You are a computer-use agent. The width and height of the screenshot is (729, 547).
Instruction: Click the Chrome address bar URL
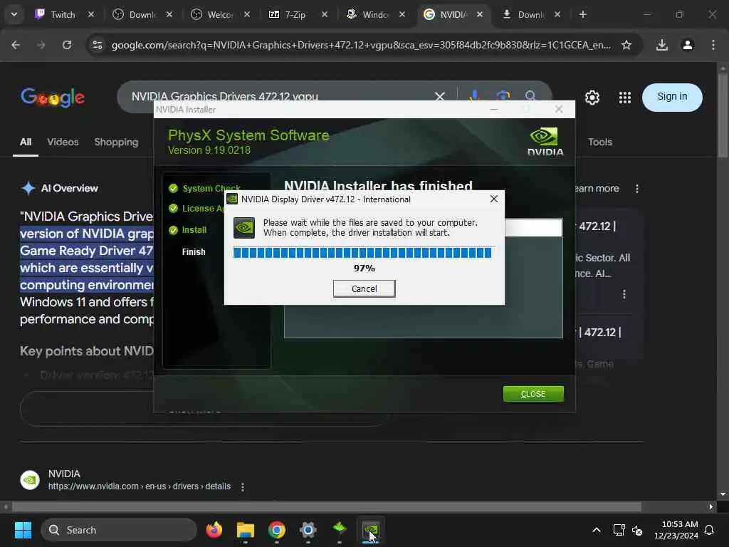(361, 45)
